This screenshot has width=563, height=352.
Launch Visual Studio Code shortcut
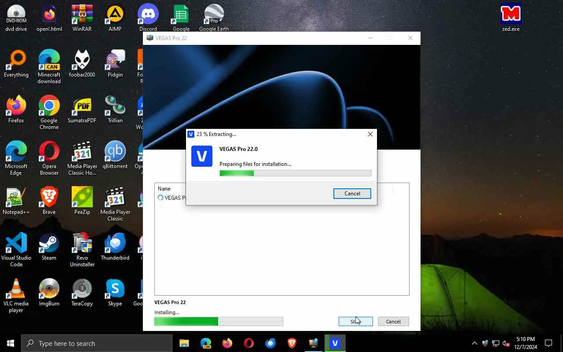click(16, 250)
